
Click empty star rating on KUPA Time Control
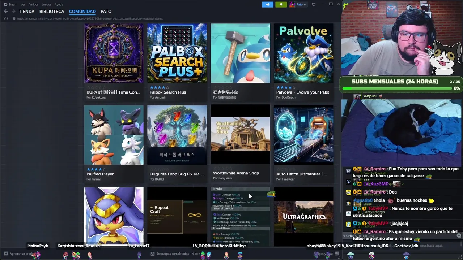[x=96, y=87]
